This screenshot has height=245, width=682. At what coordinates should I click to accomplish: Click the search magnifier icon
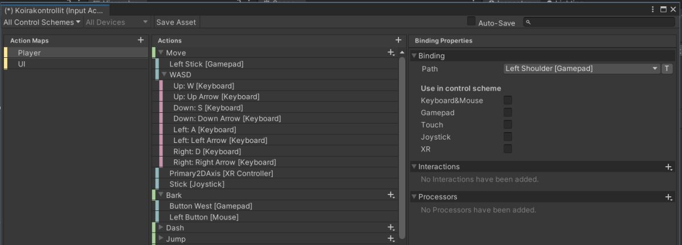(x=528, y=22)
